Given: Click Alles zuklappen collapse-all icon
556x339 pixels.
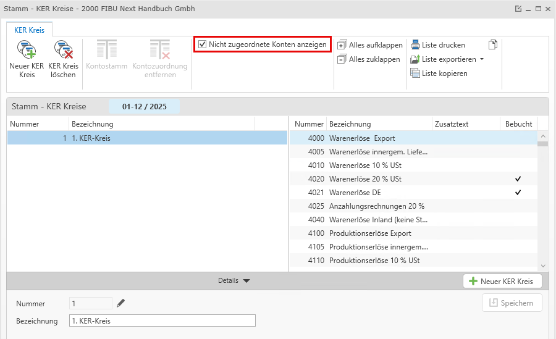Looking at the screenshot, I should [342, 59].
